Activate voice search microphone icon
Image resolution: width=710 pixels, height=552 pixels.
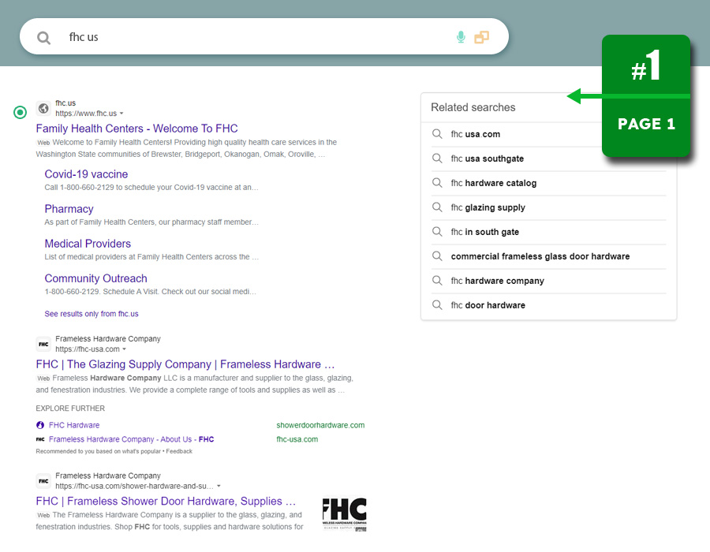pos(461,36)
